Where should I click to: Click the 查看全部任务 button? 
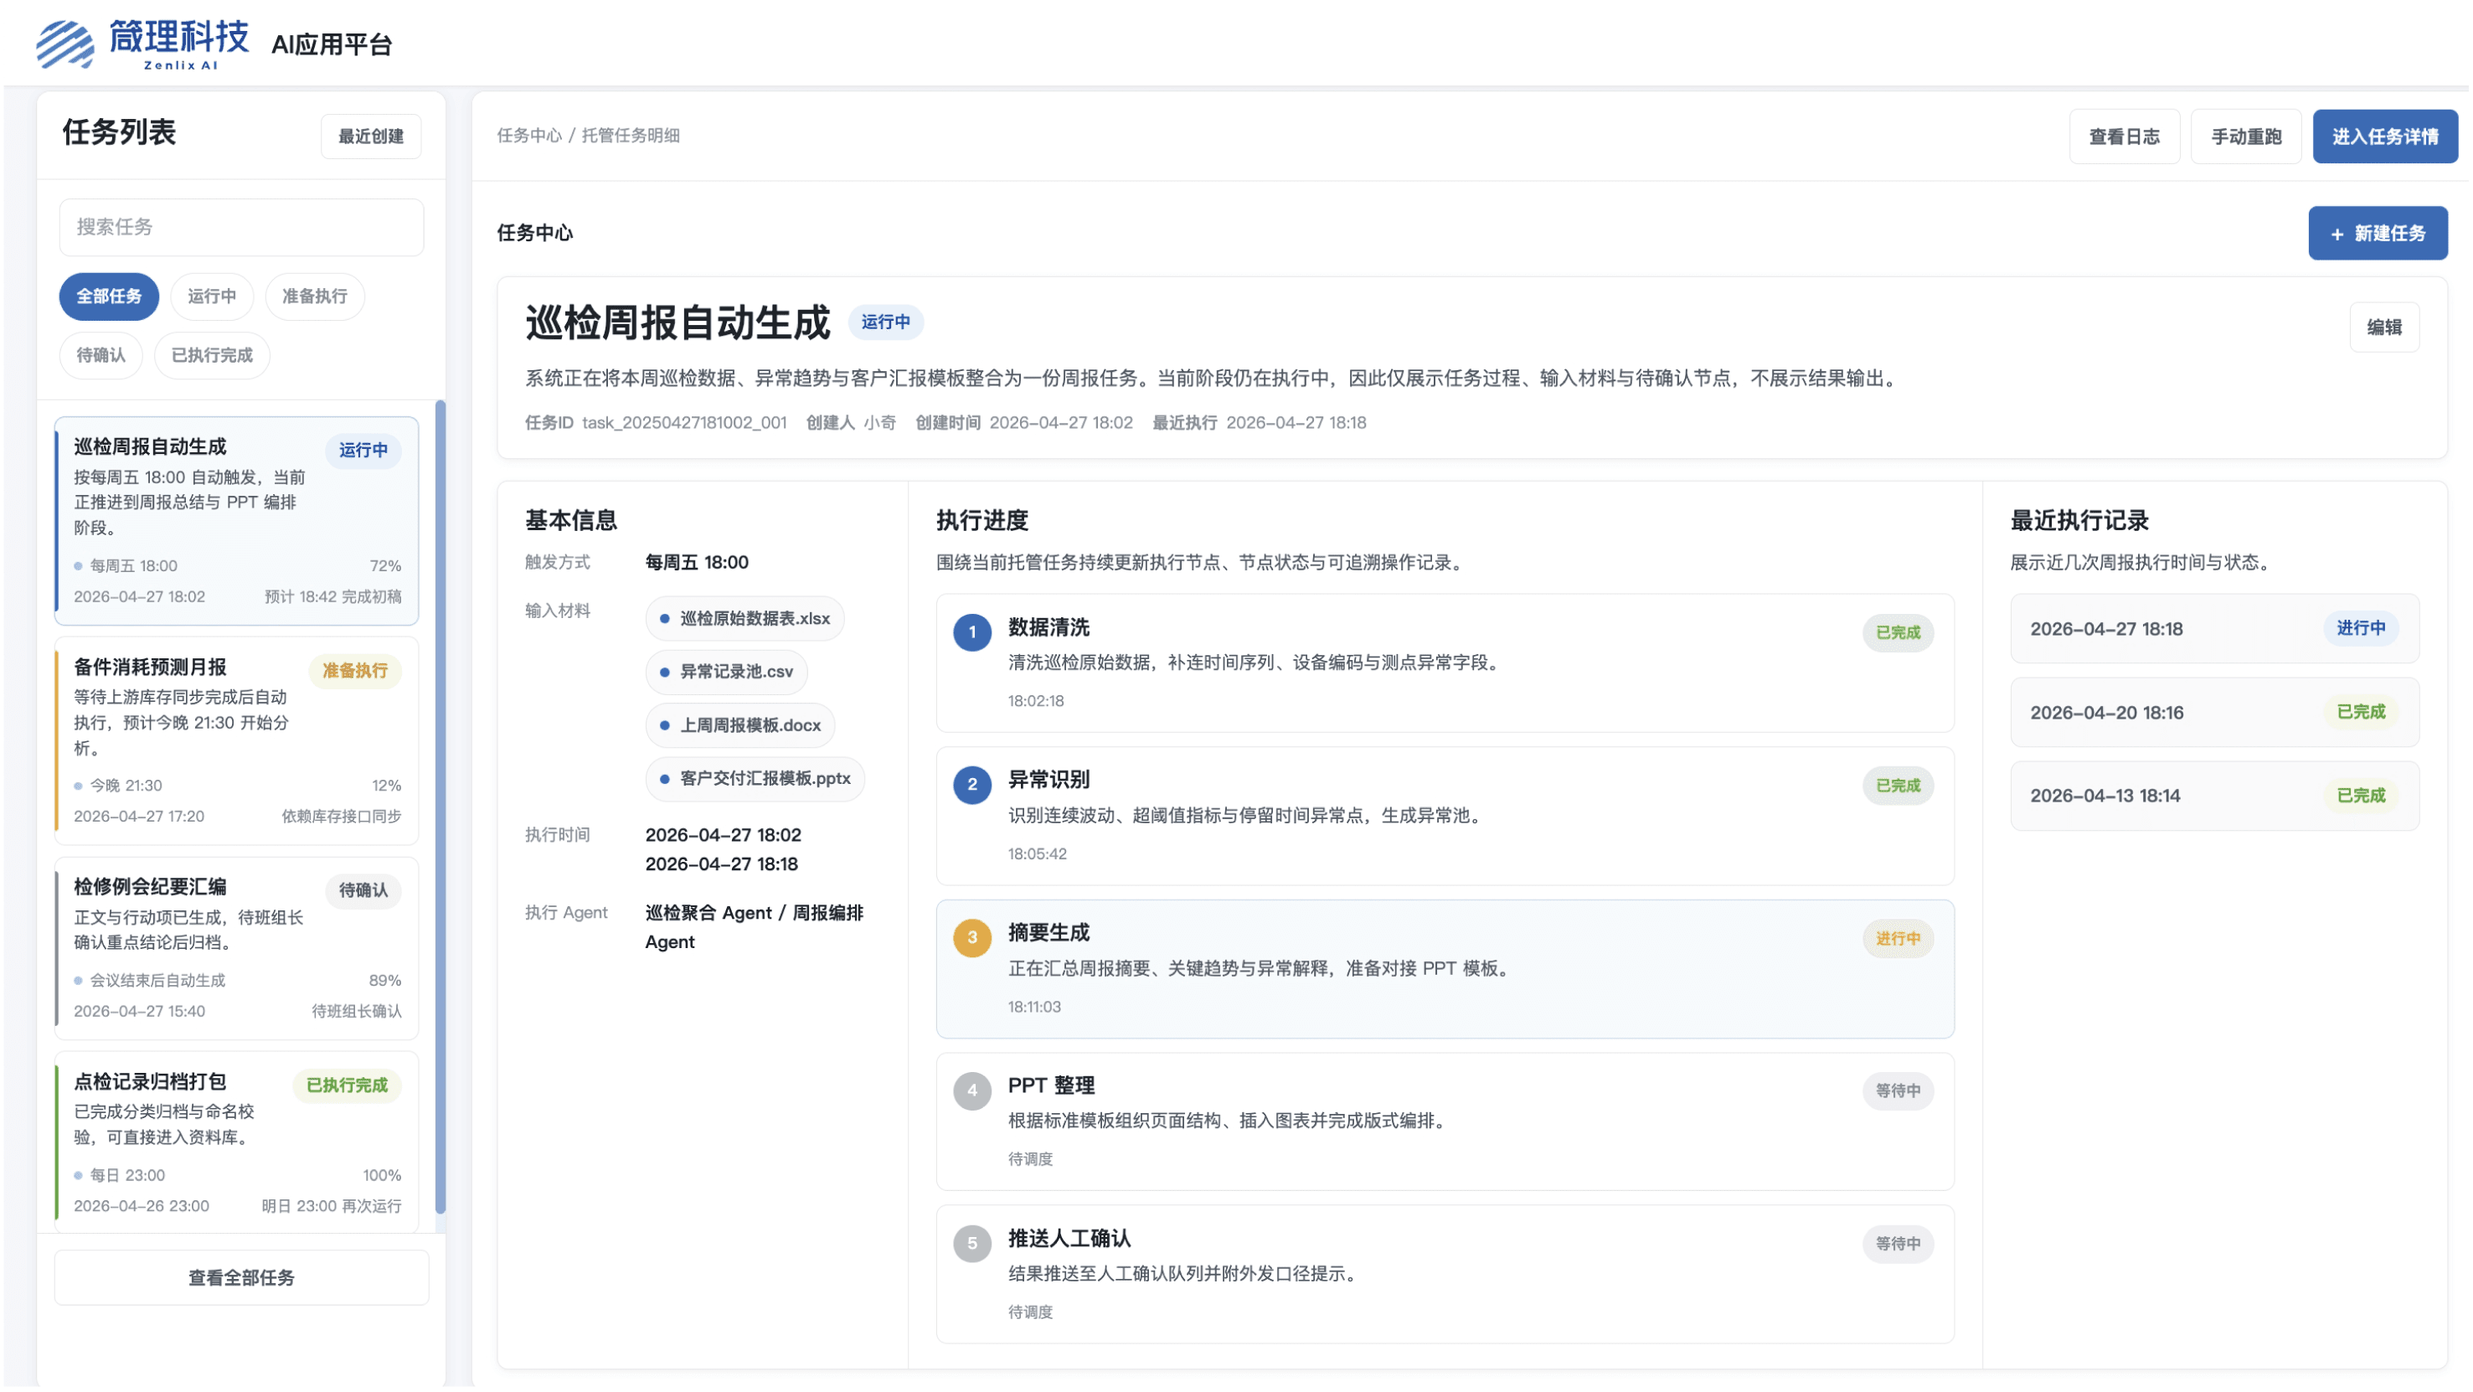[241, 1278]
